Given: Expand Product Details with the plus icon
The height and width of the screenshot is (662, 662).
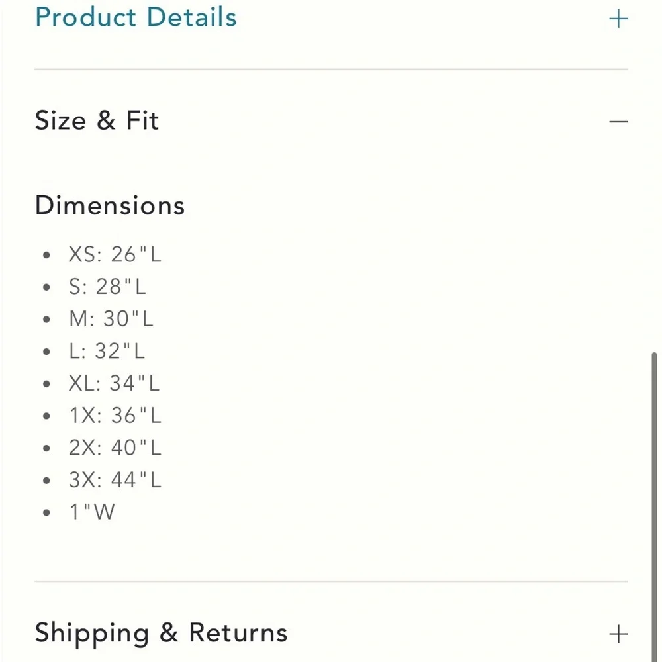Looking at the screenshot, I should [x=618, y=19].
